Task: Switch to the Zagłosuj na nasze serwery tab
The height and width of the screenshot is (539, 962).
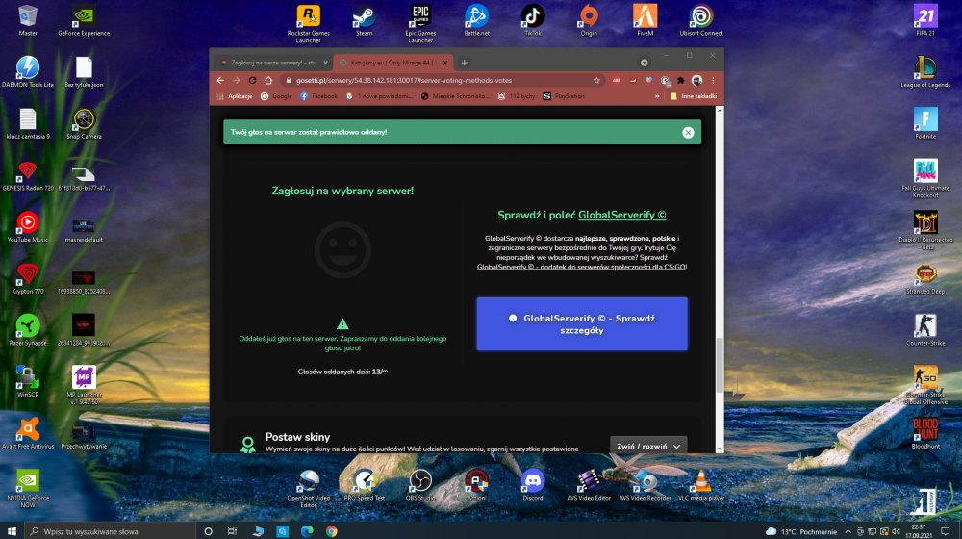Action: (x=273, y=63)
